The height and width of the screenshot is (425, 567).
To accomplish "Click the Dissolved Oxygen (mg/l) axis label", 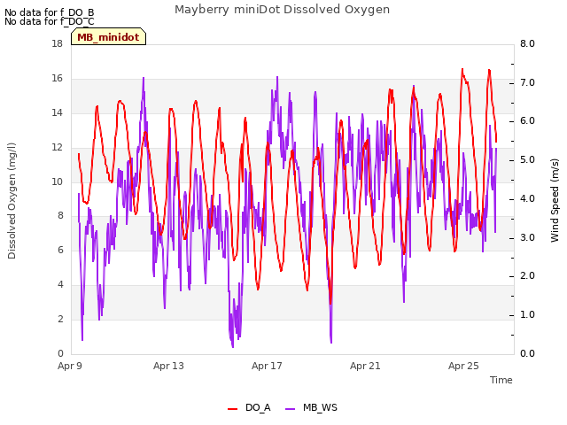I will click(12, 201).
